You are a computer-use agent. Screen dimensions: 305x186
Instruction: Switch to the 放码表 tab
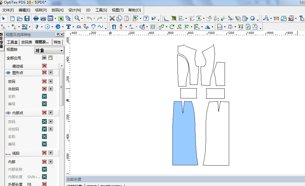27,42
